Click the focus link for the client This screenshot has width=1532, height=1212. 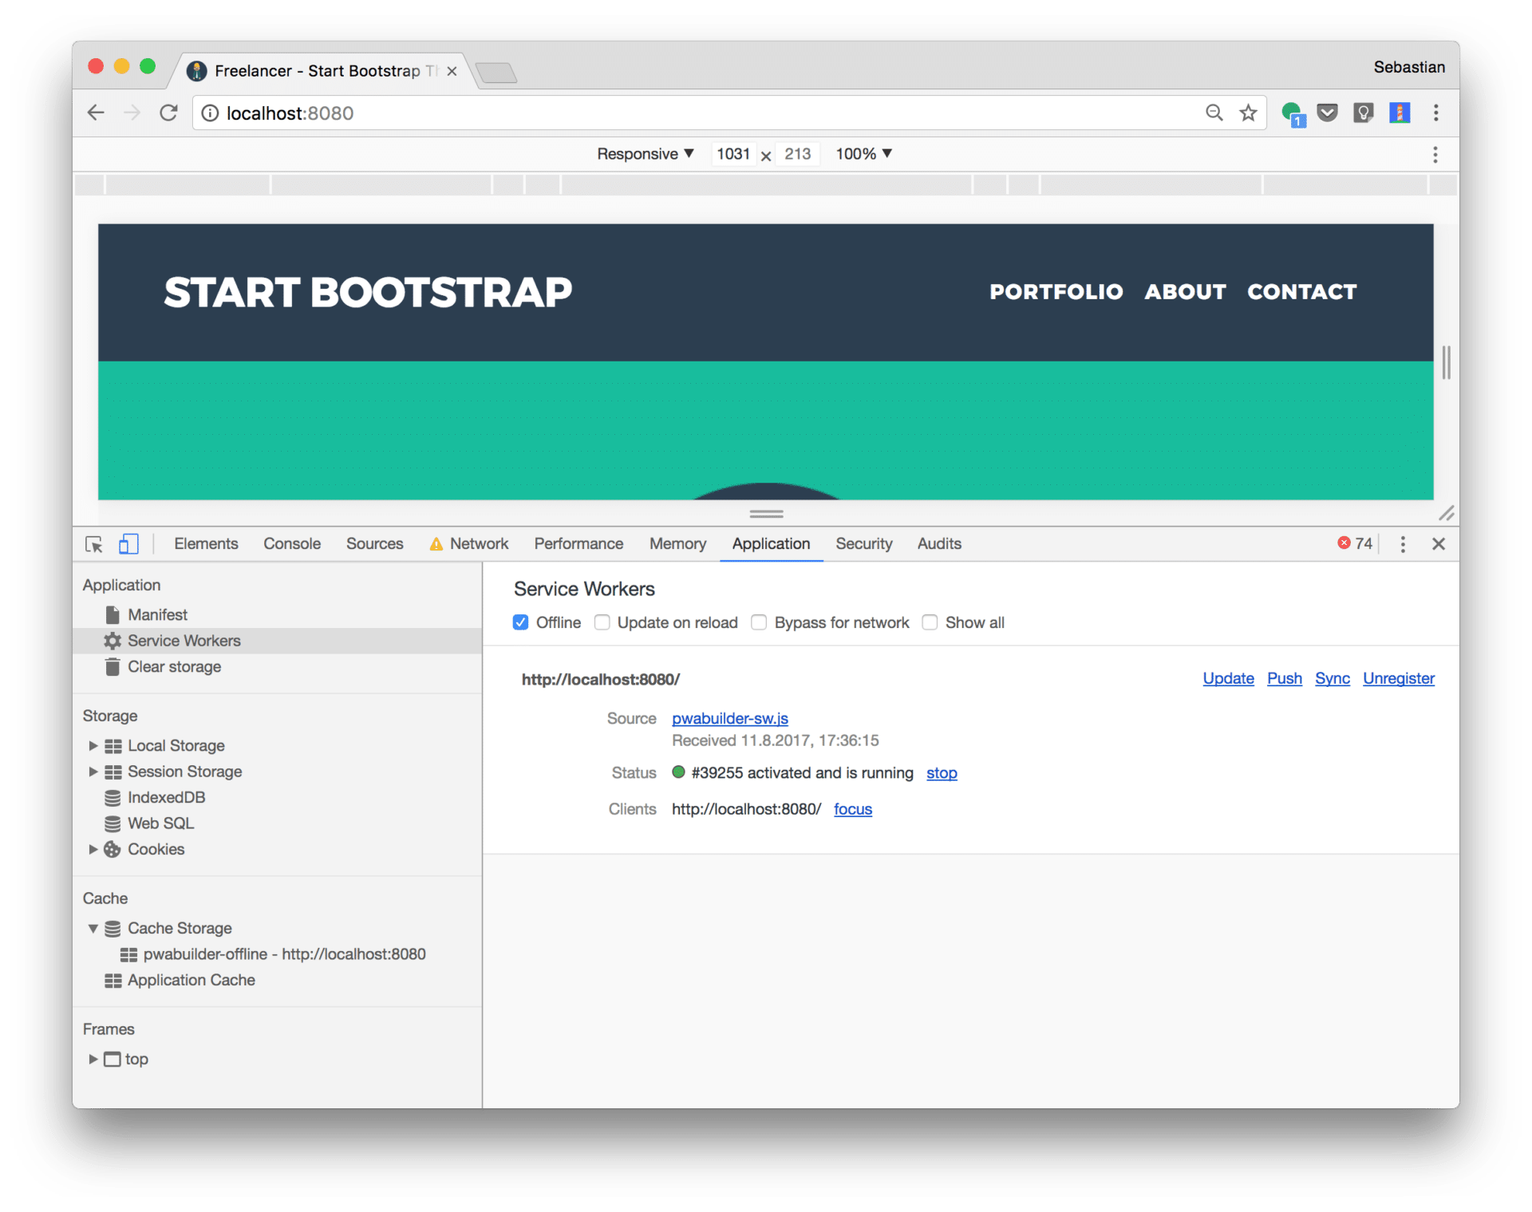tap(852, 809)
